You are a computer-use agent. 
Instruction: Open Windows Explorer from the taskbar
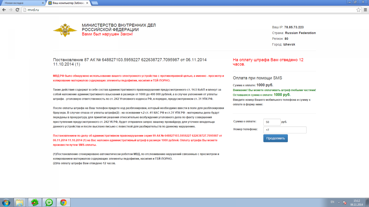click(x=20, y=202)
